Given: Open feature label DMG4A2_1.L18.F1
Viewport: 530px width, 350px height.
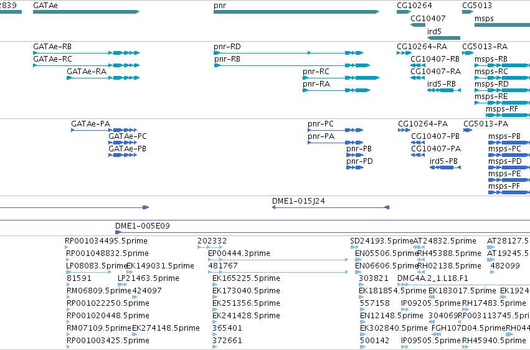Looking at the screenshot, I should 433,278.
